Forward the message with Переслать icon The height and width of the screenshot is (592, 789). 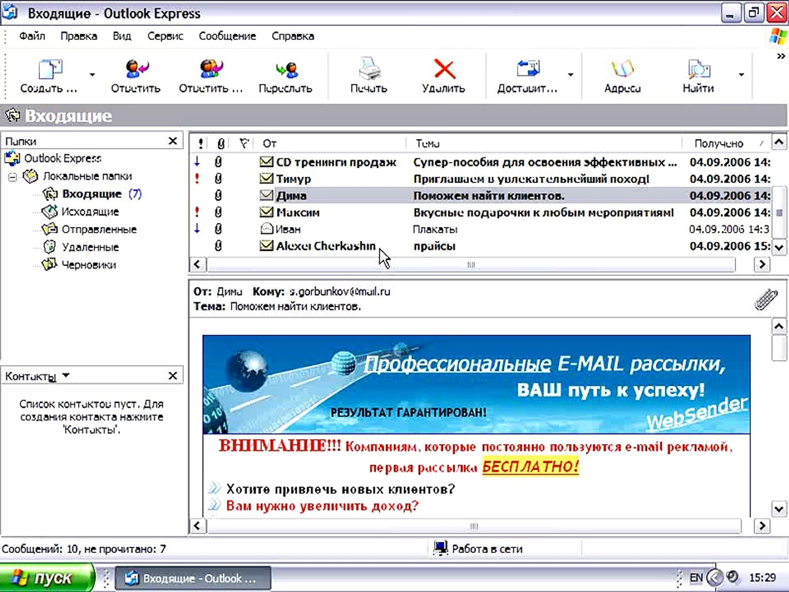(x=286, y=70)
